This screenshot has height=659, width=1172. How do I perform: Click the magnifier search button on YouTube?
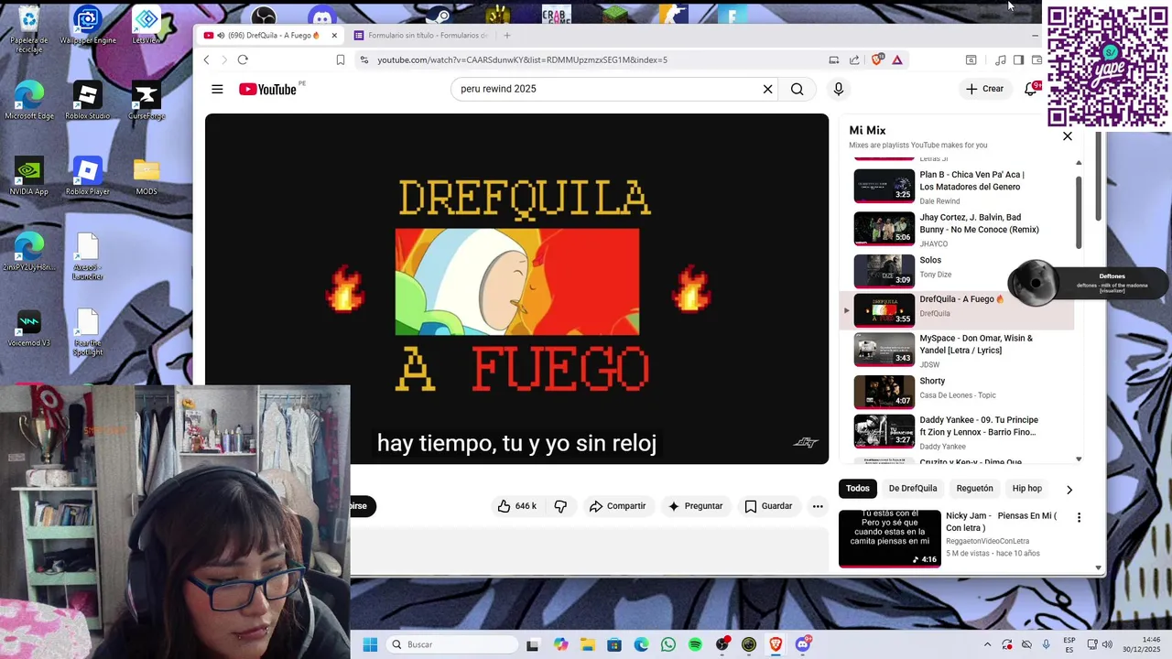tap(797, 89)
